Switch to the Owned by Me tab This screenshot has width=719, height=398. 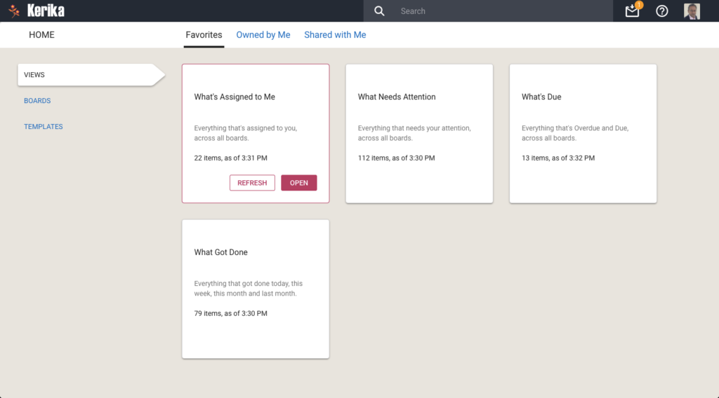(263, 35)
